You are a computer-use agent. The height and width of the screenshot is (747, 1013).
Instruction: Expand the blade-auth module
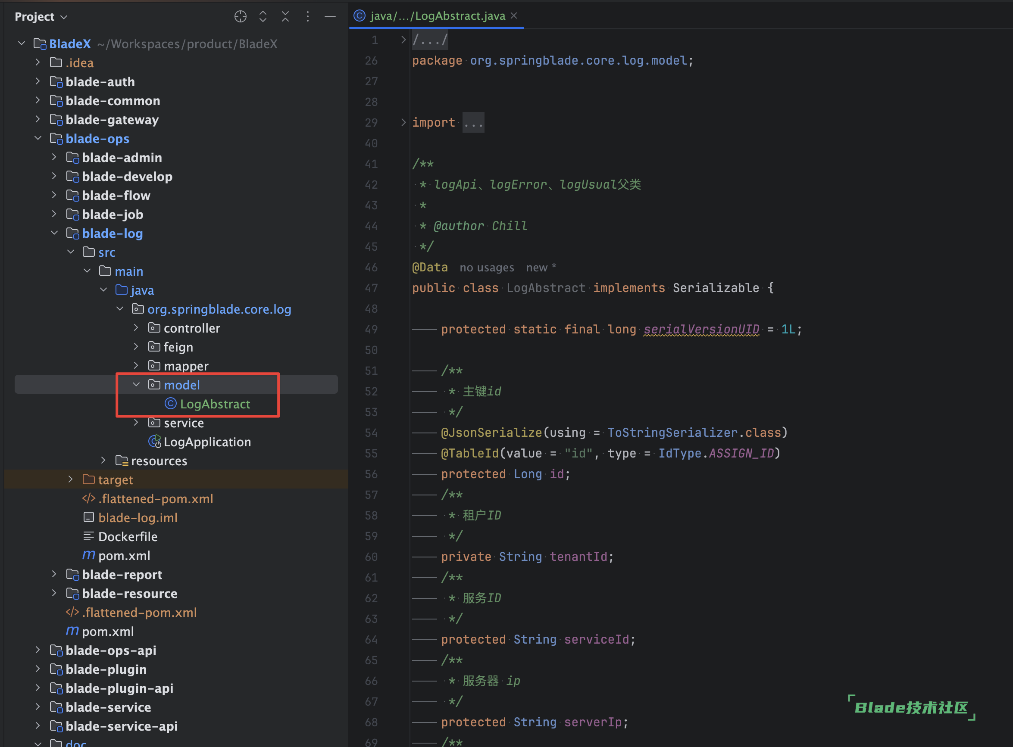tap(38, 81)
